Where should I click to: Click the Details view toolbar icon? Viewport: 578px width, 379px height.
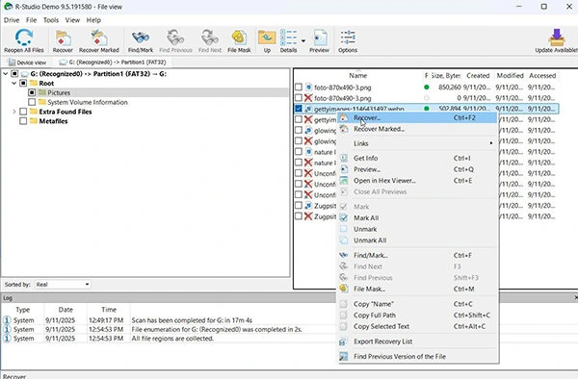[289, 38]
